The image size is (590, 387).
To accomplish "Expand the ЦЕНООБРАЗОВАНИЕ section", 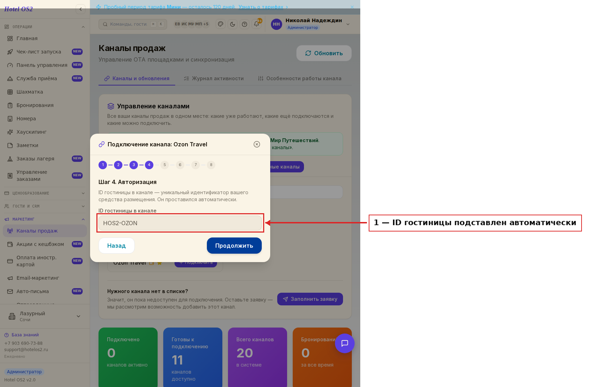I will [45, 193].
